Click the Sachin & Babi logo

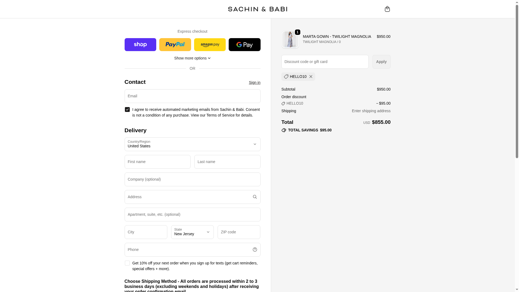pyautogui.click(x=257, y=9)
